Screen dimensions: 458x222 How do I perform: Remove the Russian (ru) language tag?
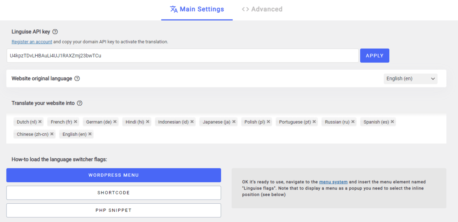(353, 122)
